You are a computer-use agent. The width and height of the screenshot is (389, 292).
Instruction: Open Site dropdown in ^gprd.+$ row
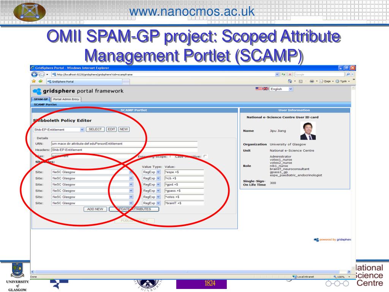[x=131, y=184]
